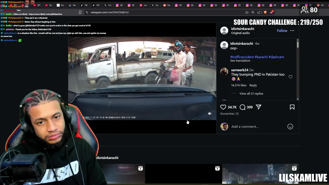Screen dimensions: 329x185
Task: Click the 2w timestamp on sameerk24's comment
Action: click(251, 70)
